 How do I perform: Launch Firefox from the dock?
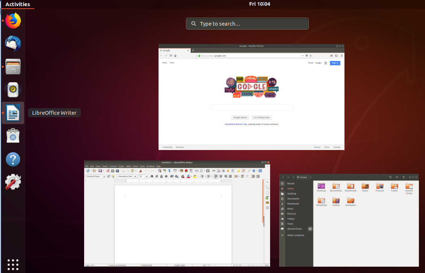[13, 21]
